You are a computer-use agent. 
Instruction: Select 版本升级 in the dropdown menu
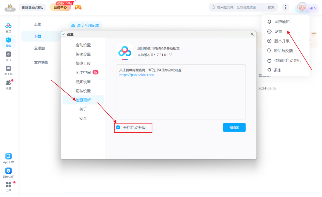point(282,41)
